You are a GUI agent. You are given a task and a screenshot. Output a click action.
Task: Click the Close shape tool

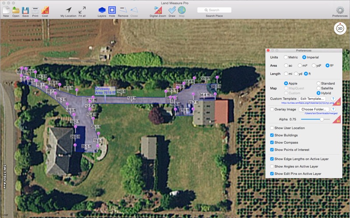134,10
